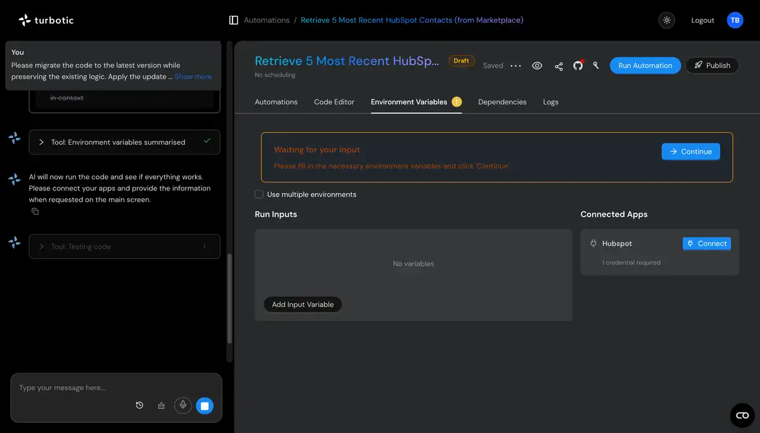The image size is (760, 433).
Task: Expand the Tool: Testing code entry
Action: tap(42, 247)
